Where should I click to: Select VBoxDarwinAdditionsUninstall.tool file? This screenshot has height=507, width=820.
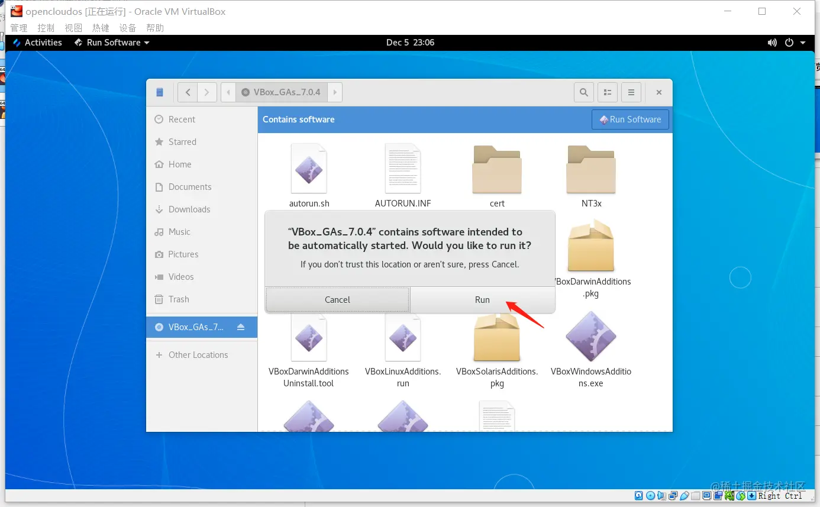[x=309, y=350]
